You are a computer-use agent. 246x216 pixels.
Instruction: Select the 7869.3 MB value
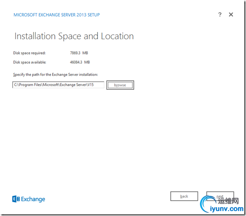pyautogui.click(x=79, y=53)
